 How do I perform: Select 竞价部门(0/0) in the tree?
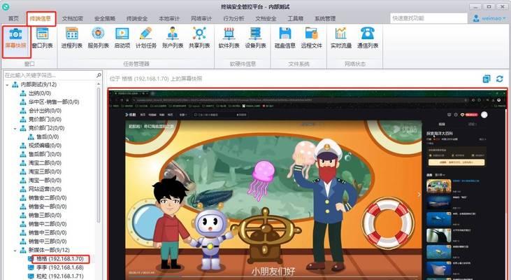(45, 120)
